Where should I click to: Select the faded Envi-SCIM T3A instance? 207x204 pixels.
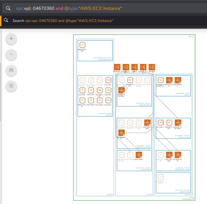(100, 80)
